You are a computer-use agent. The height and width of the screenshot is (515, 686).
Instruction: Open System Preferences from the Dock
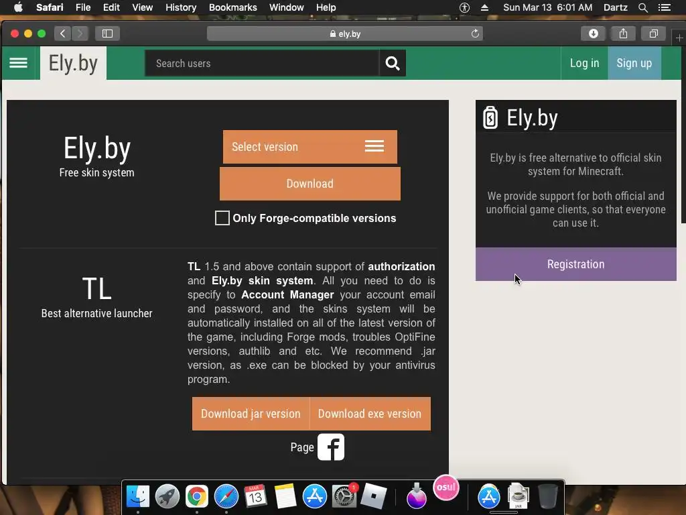344,497
